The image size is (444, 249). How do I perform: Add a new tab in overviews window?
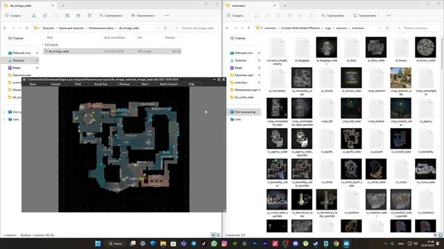click(x=285, y=6)
